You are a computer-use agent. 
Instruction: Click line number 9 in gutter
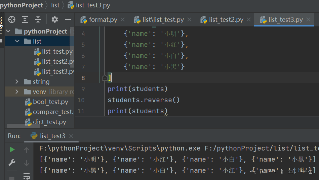click(83, 89)
